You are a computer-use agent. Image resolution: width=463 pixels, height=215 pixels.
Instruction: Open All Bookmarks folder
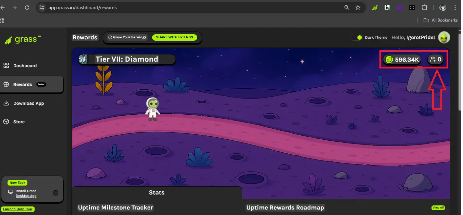tap(441, 20)
